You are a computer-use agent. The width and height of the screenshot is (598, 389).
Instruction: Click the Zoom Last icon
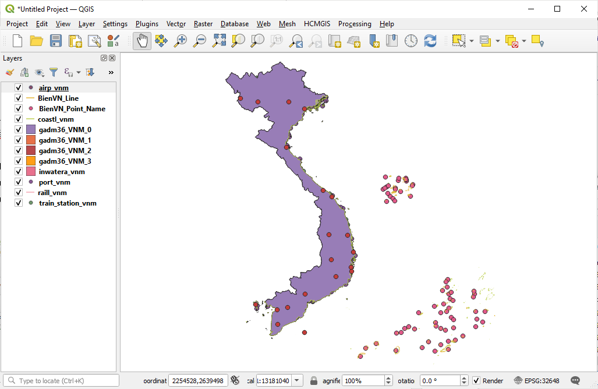tap(296, 41)
